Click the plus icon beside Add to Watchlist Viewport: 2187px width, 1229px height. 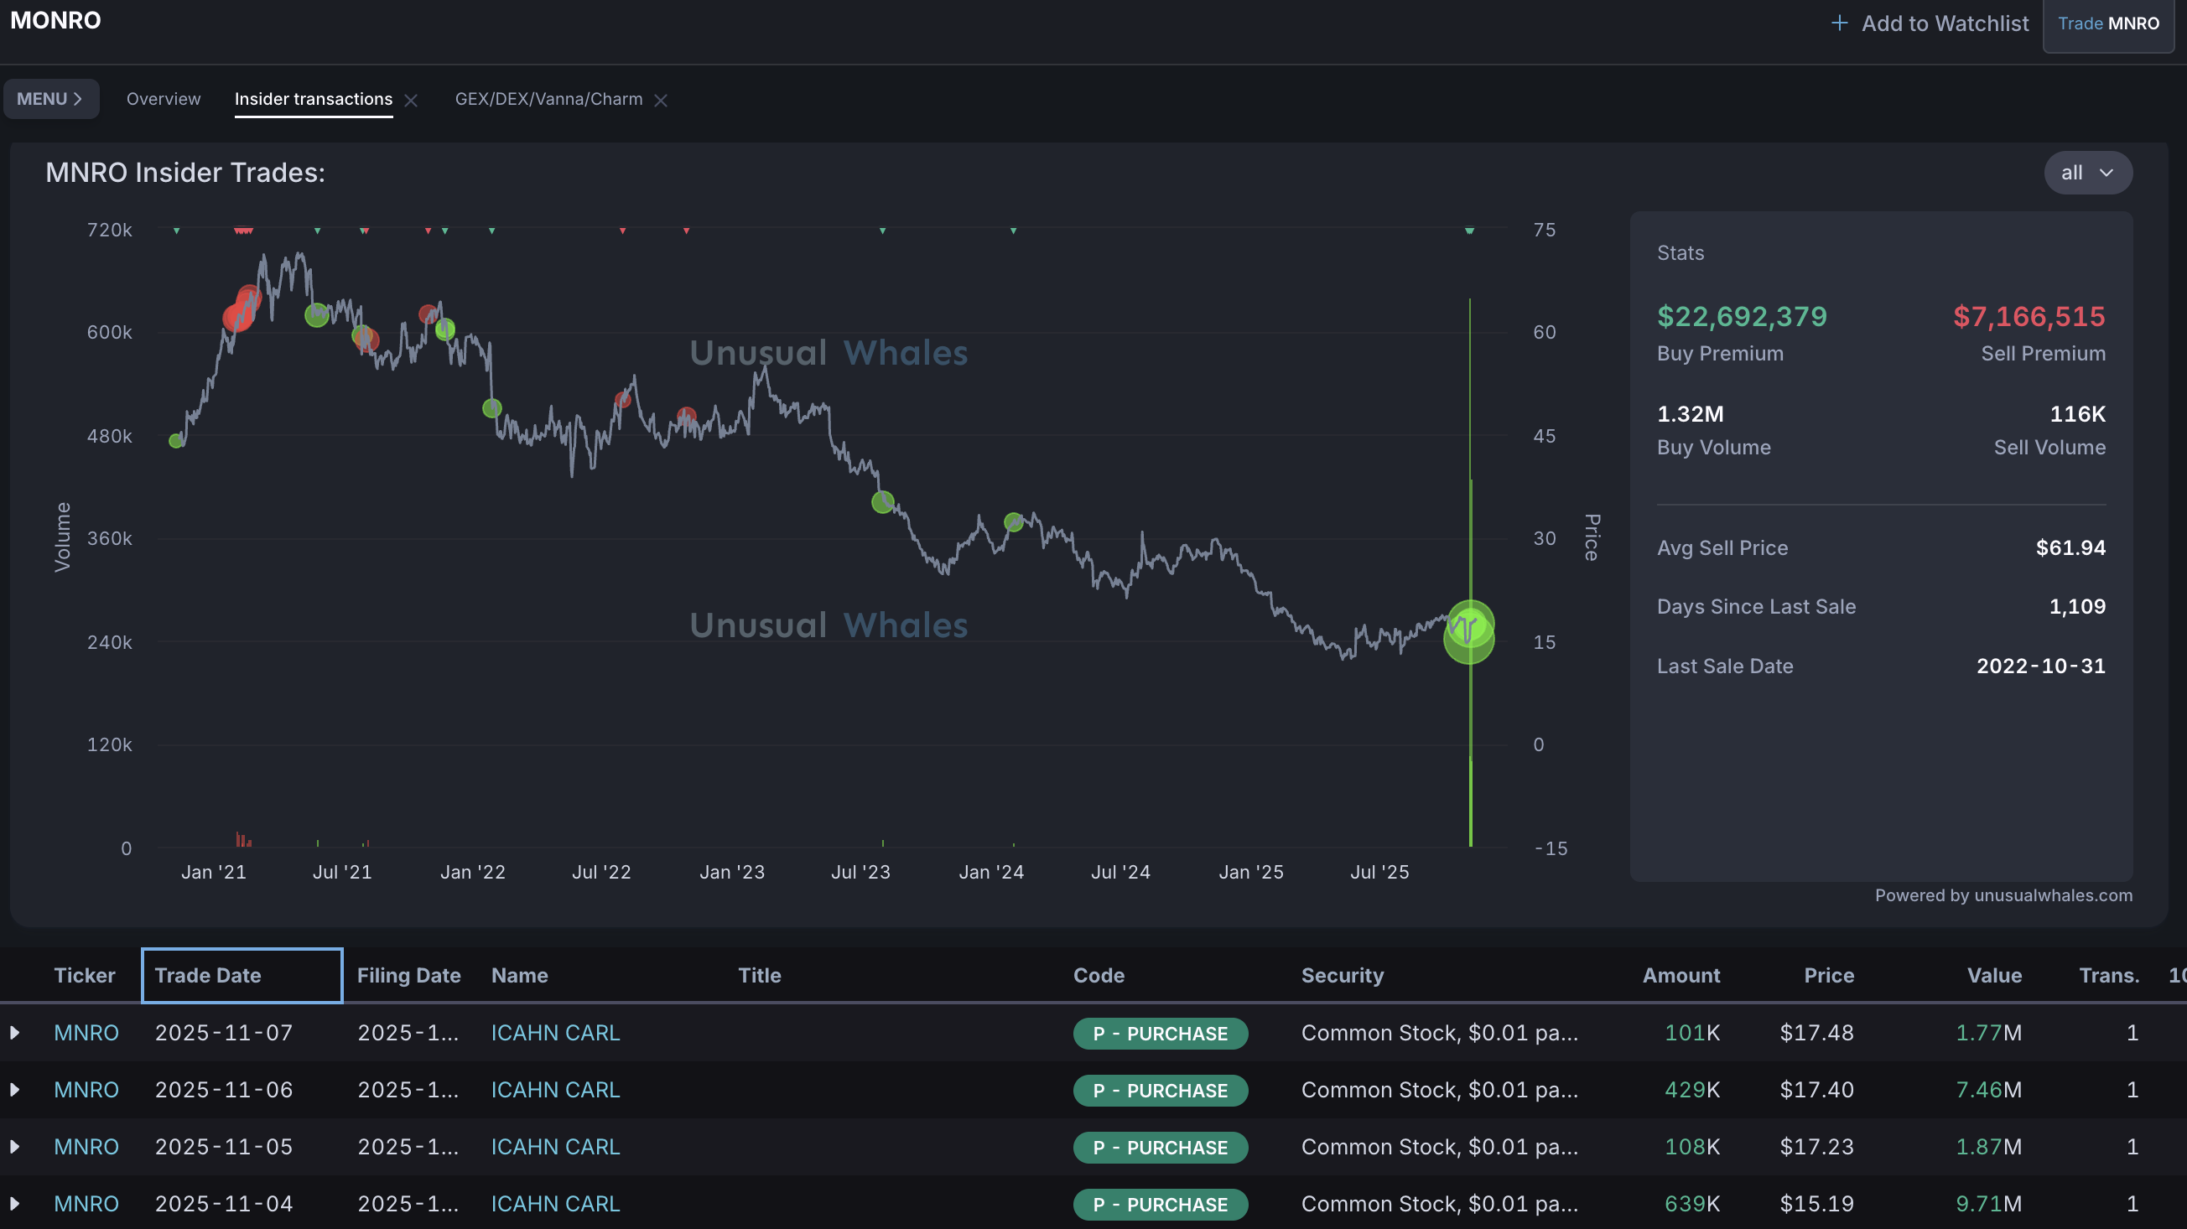point(1839,23)
